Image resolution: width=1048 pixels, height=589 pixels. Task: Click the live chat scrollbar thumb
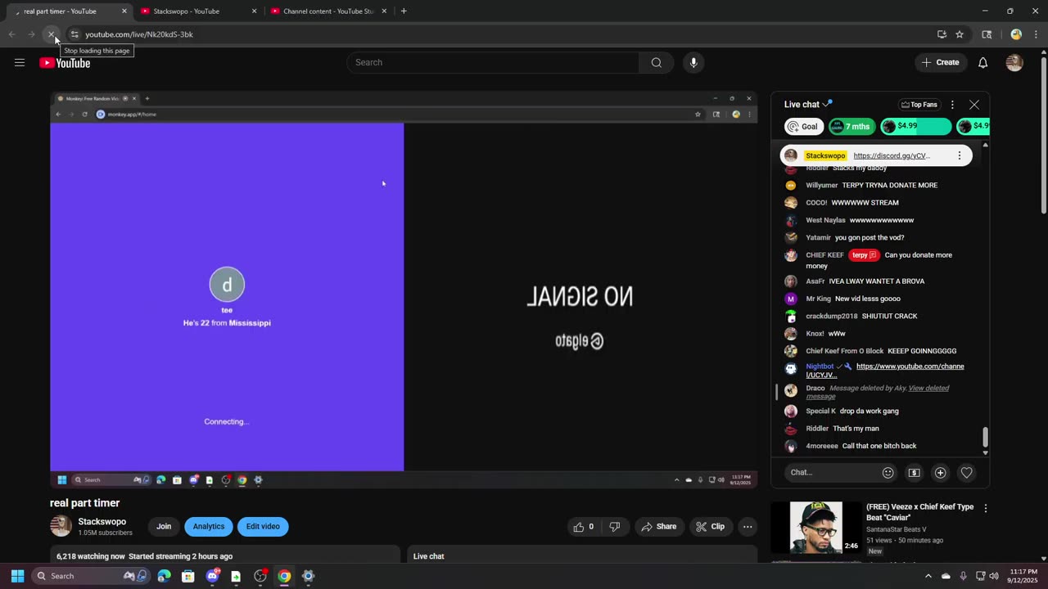click(x=985, y=437)
